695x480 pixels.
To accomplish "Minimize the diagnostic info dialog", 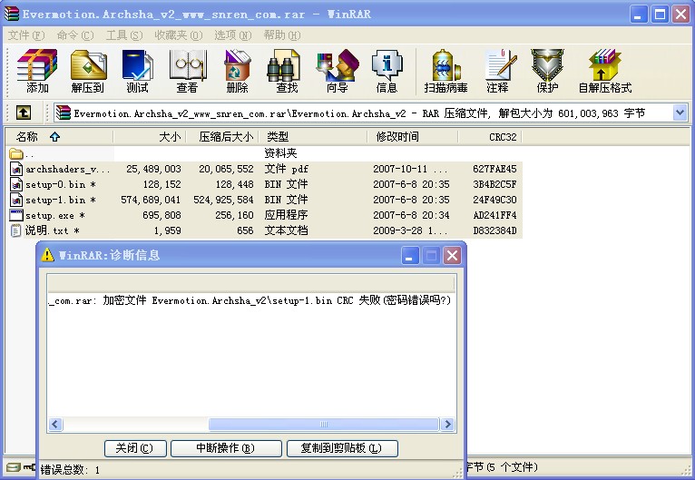I will [410, 255].
